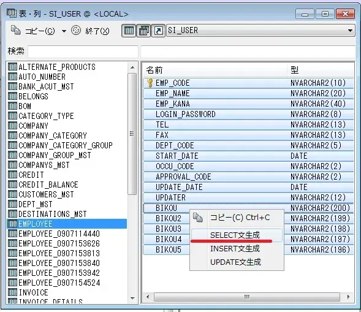Select the ALTERNATE_PRODUCTS table
The image size is (361, 312).
(x=57, y=67)
